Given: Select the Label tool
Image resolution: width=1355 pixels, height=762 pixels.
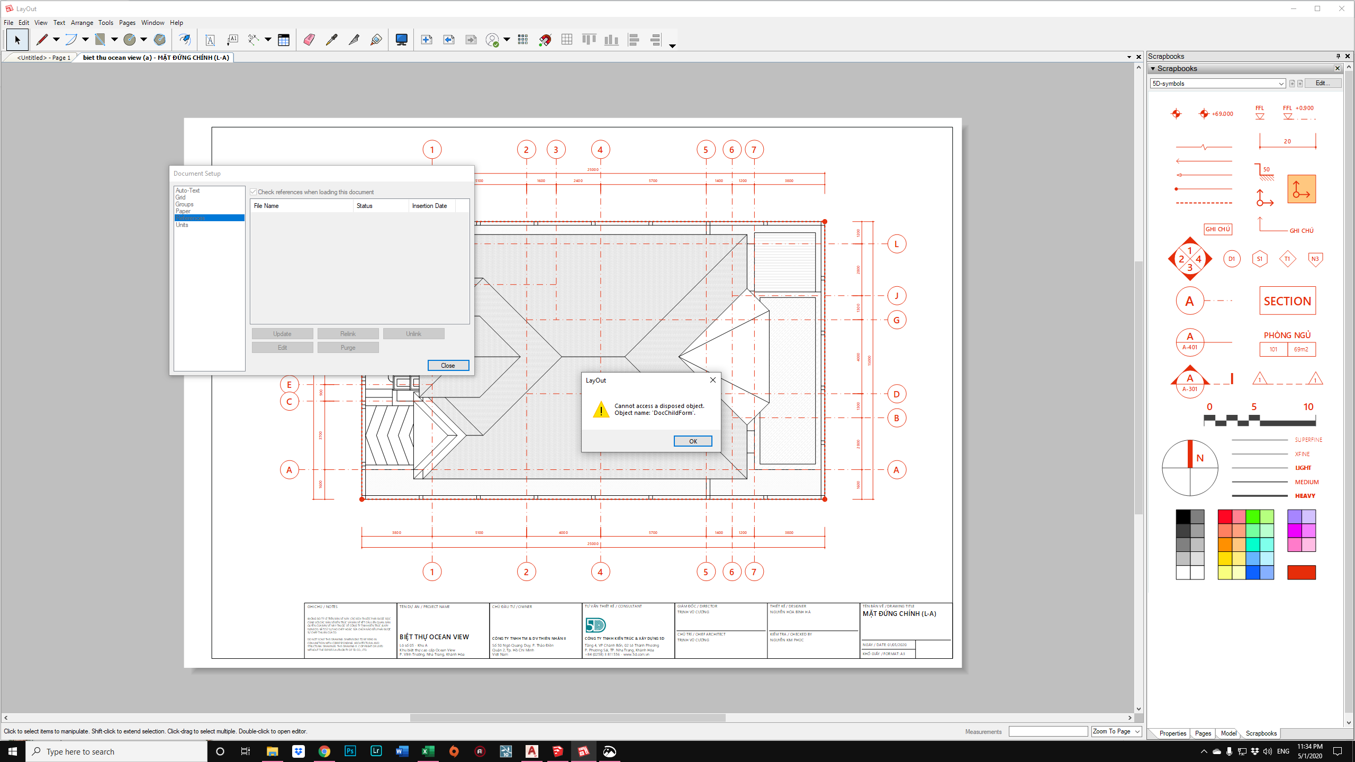Looking at the screenshot, I should click(232, 40).
